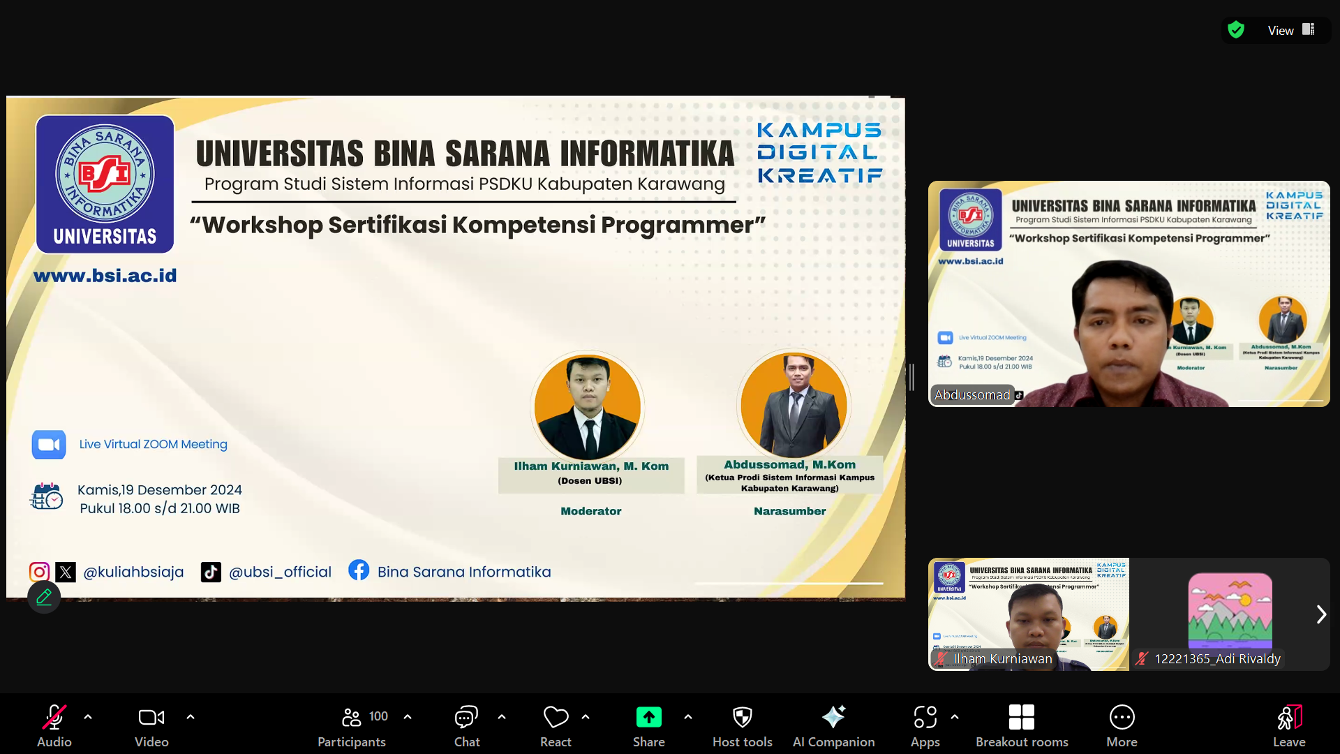Open Breakout rooms
The width and height of the screenshot is (1340, 754).
pos(1021,718)
